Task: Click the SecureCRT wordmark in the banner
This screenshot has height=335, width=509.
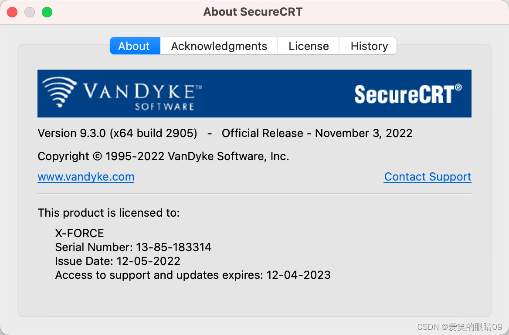Action: coord(403,94)
